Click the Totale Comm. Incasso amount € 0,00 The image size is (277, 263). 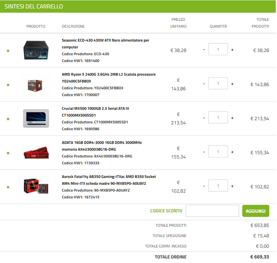coord(263,246)
